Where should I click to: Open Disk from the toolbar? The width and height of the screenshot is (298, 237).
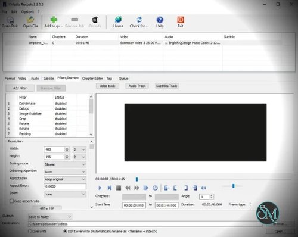10,22
